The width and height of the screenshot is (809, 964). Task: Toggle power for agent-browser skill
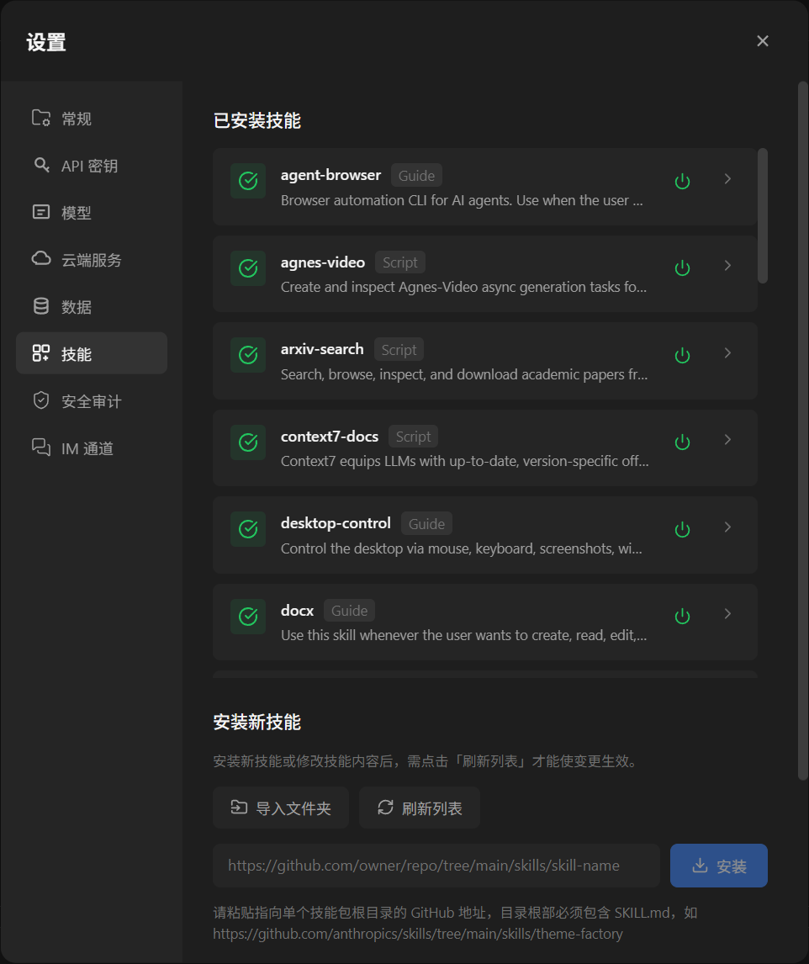point(682,181)
